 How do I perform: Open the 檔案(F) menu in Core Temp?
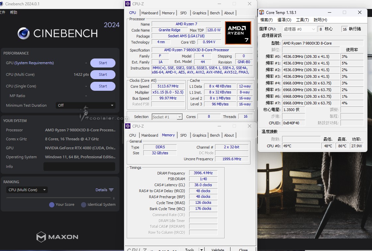[266, 20]
